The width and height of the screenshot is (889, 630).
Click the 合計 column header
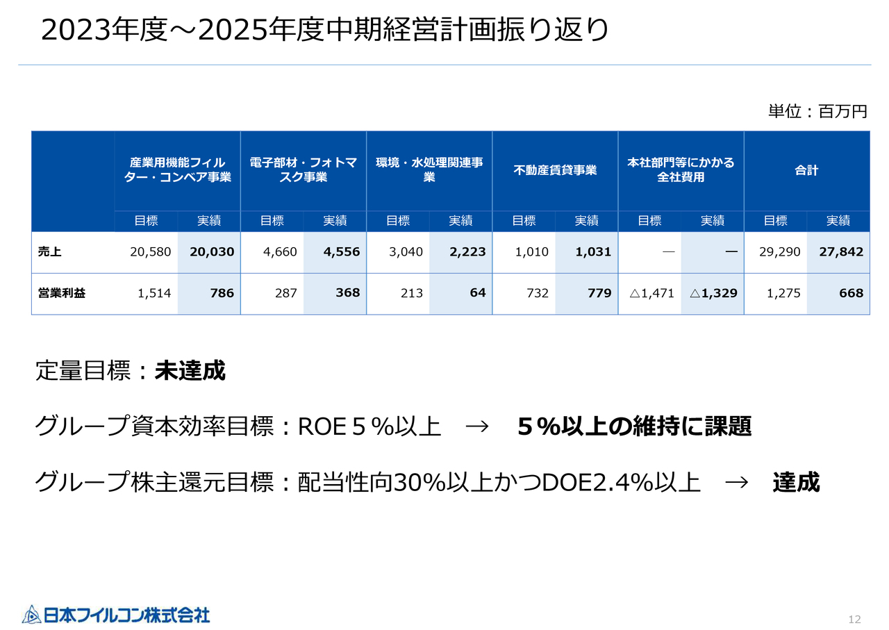pyautogui.click(x=806, y=170)
